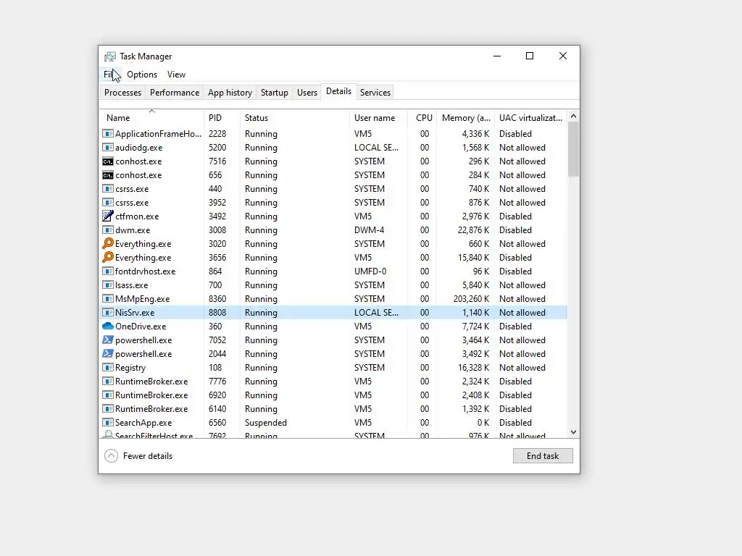Click icon of RuntimeBroker.exe PID 7776
Image resolution: width=742 pixels, height=556 pixels.
[x=108, y=381]
